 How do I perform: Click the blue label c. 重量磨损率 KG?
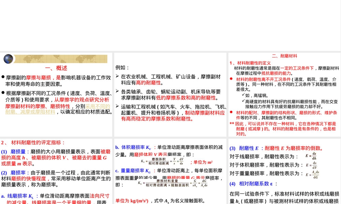click(x=133, y=171)
